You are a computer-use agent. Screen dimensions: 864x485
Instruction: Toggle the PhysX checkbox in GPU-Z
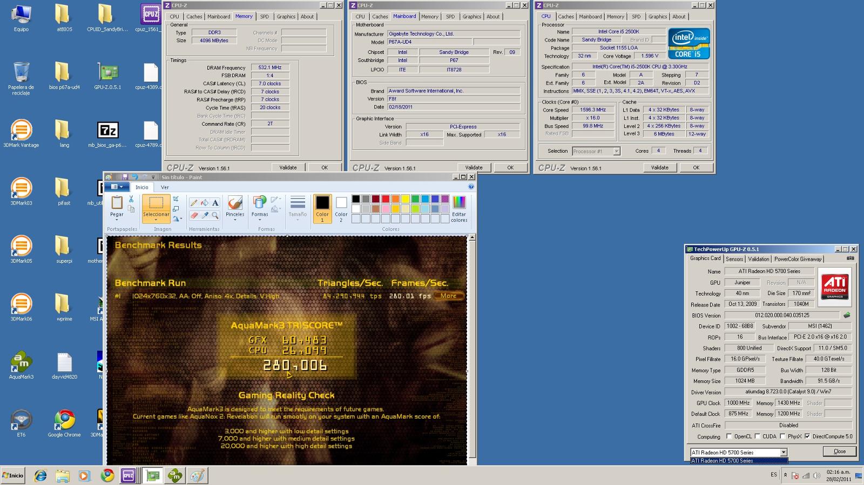tap(782, 436)
